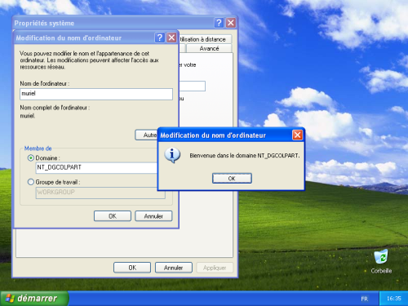Select the Groupe de travail radio button
Image resolution: width=408 pixels, height=306 pixels.
tap(31, 182)
